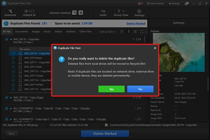Viewport: 210px width, 140px height.
Task: Toggle group checkbox for IMG_397118 - Copy (2).jpg
Action: (x=7, y=97)
